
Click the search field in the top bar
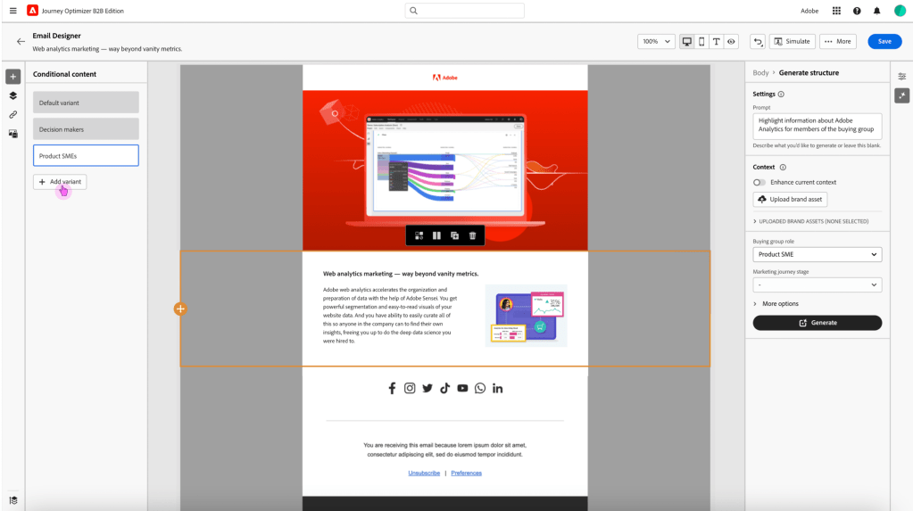click(465, 11)
